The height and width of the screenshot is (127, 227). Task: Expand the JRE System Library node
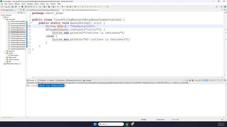(x=3, y=64)
